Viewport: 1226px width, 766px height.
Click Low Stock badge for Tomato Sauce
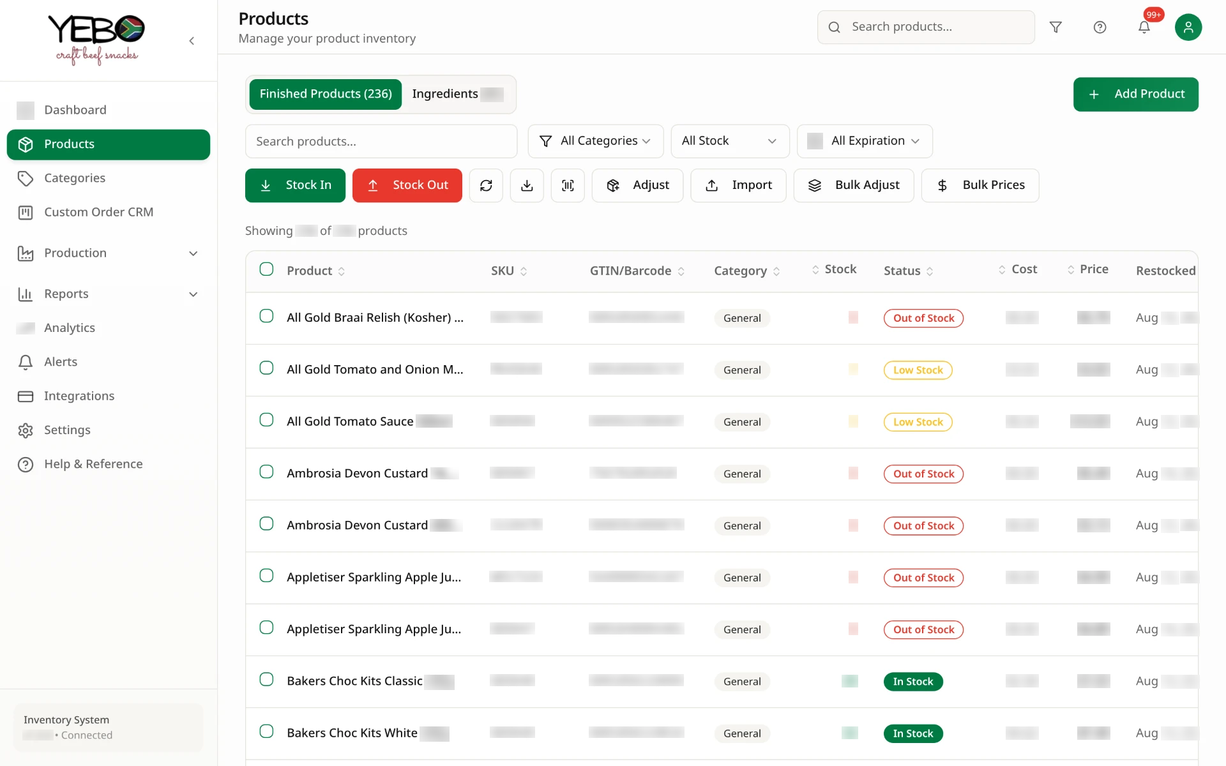pyautogui.click(x=918, y=422)
